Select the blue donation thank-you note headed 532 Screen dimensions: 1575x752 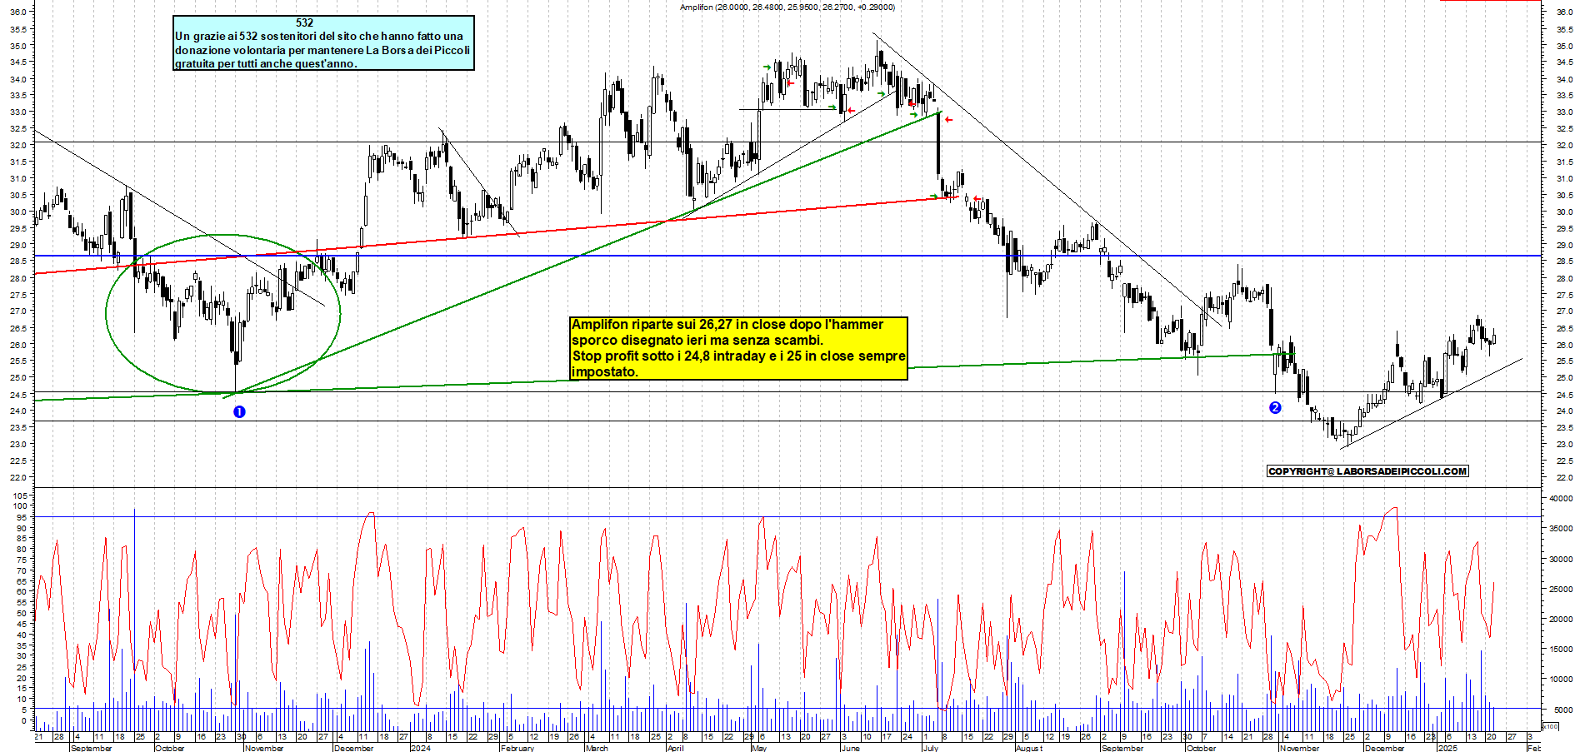(x=323, y=42)
